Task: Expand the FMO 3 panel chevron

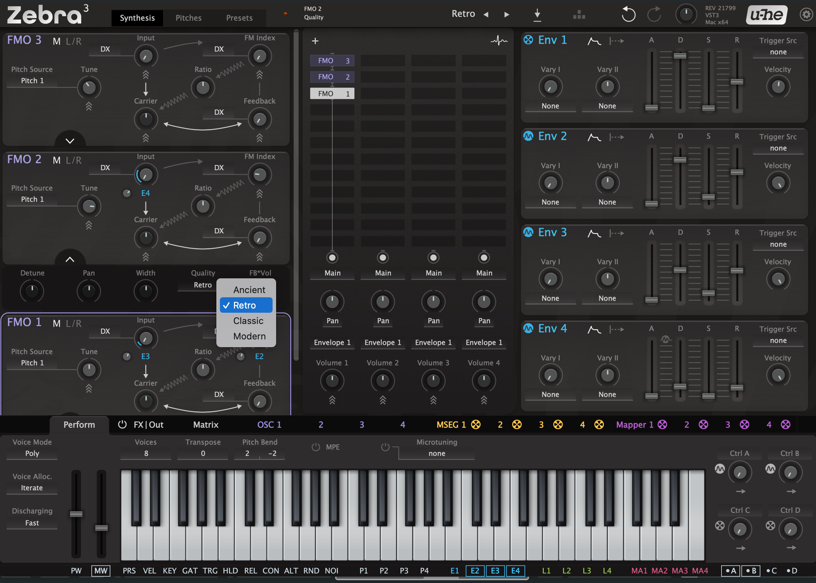Action: [x=70, y=141]
